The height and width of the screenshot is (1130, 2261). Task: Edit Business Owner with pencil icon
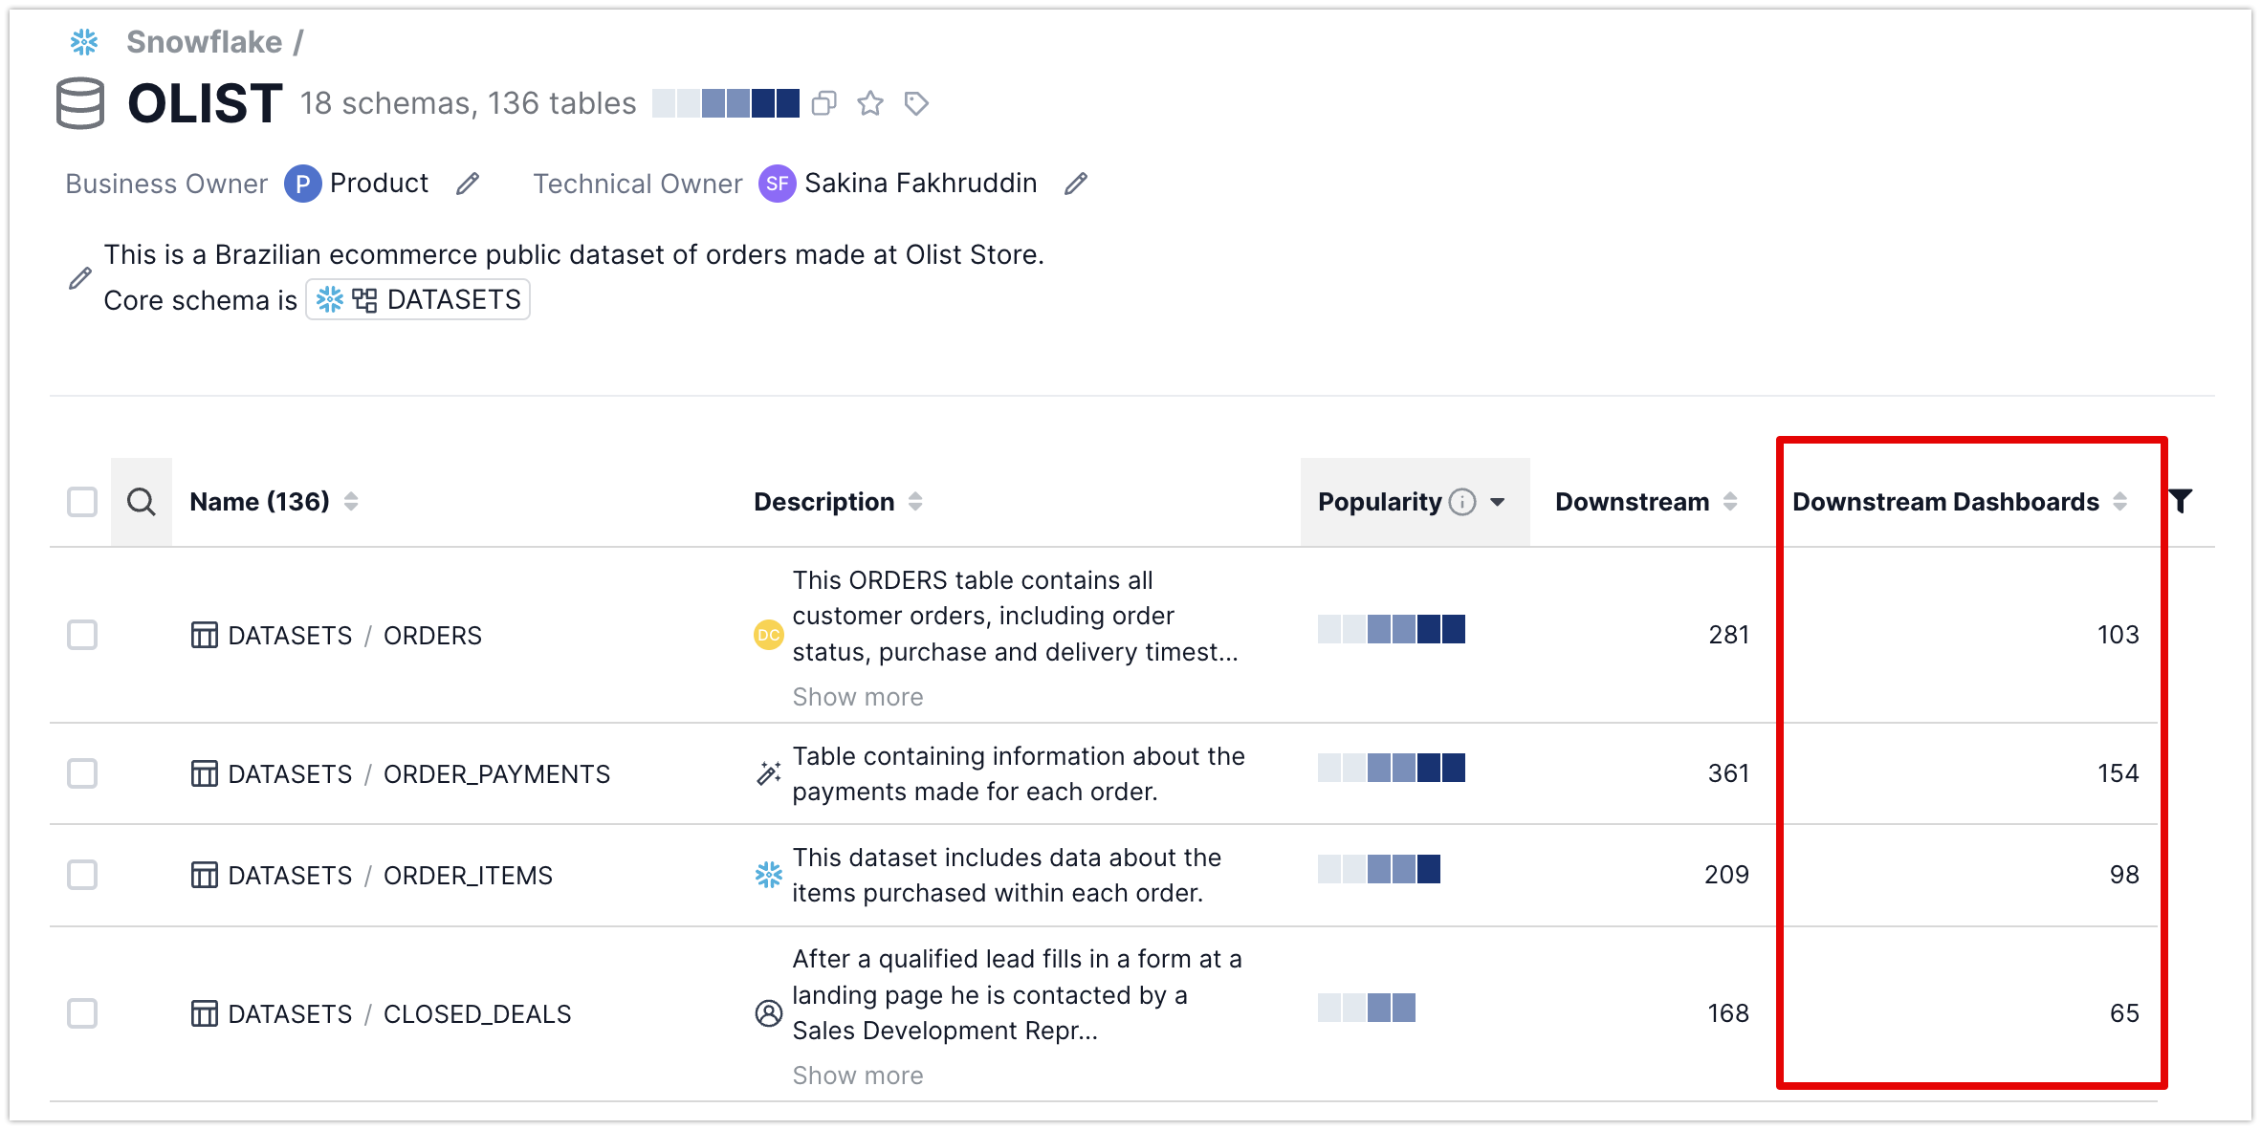(x=467, y=184)
